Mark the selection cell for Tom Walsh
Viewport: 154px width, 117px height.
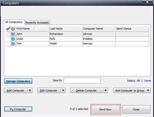[x=8, y=44]
